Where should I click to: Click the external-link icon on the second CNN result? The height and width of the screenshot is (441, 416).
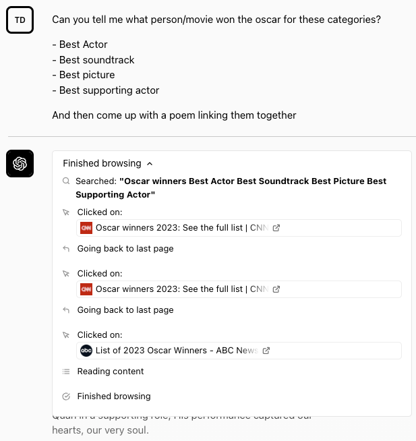click(276, 289)
